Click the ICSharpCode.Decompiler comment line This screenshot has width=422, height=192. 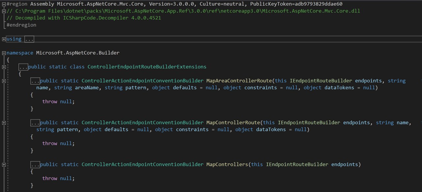tap(84, 18)
